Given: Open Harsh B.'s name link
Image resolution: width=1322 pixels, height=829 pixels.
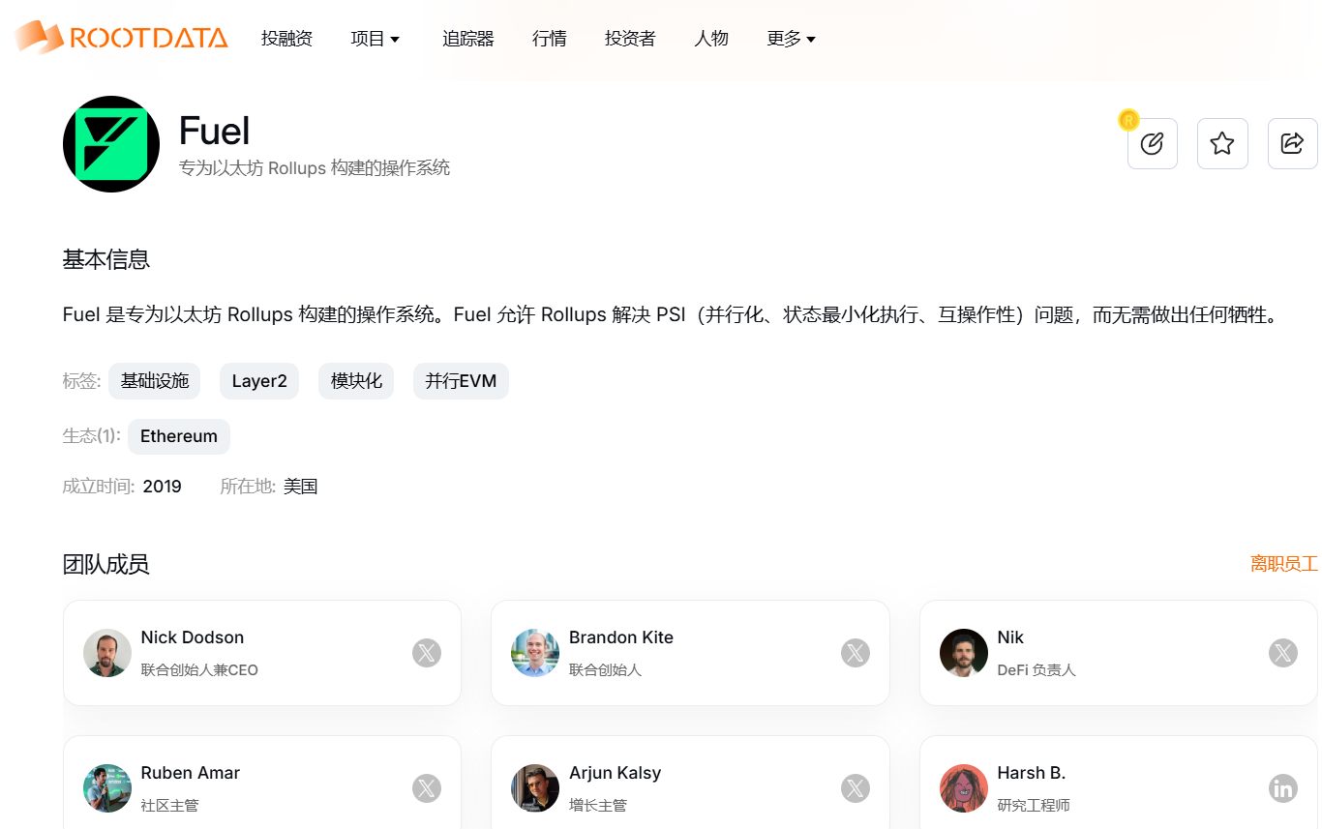Looking at the screenshot, I should (1032, 773).
